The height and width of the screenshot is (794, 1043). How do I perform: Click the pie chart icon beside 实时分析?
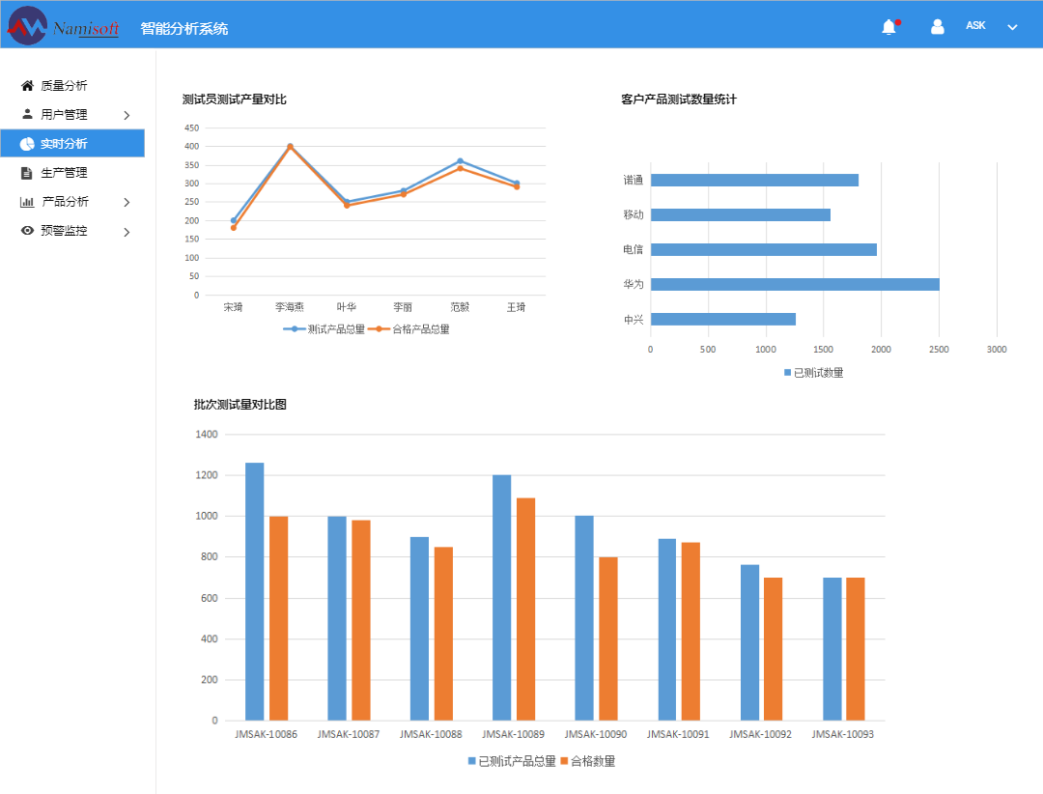tap(27, 144)
